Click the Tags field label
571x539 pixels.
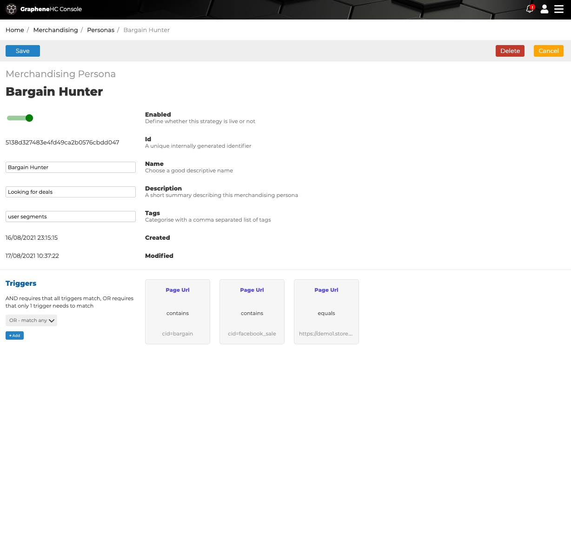click(153, 213)
